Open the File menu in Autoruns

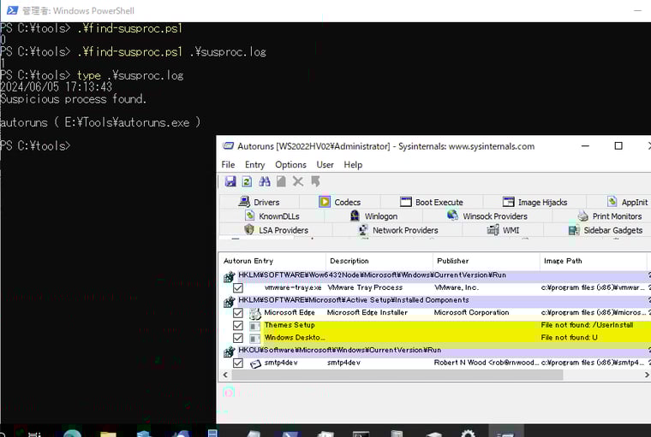[x=228, y=164]
